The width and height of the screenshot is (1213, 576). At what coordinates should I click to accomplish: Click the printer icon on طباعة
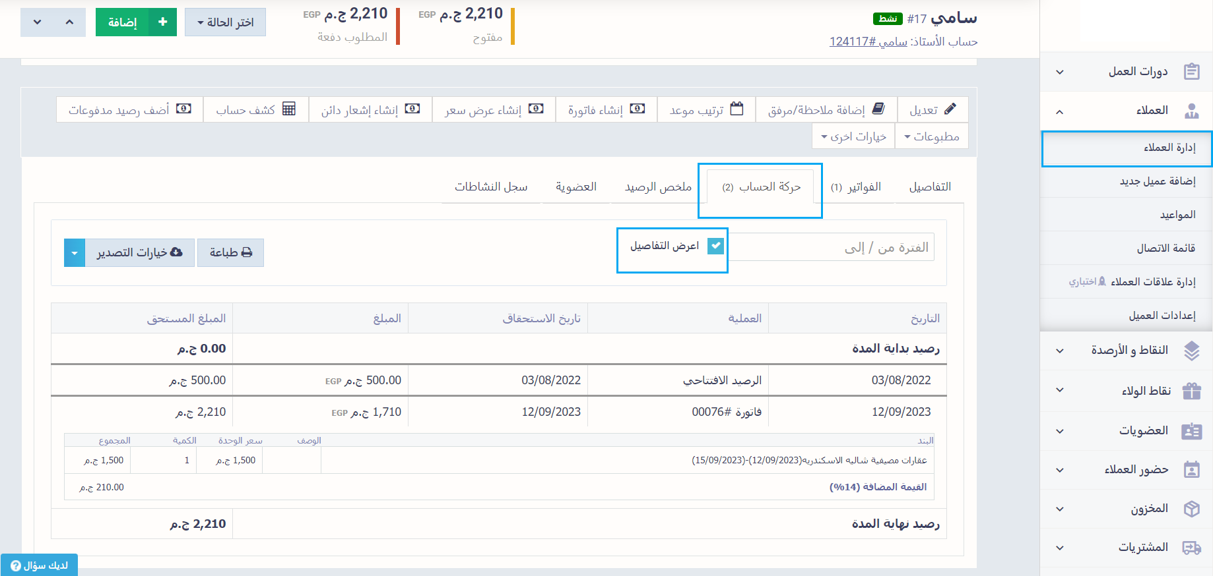(247, 252)
